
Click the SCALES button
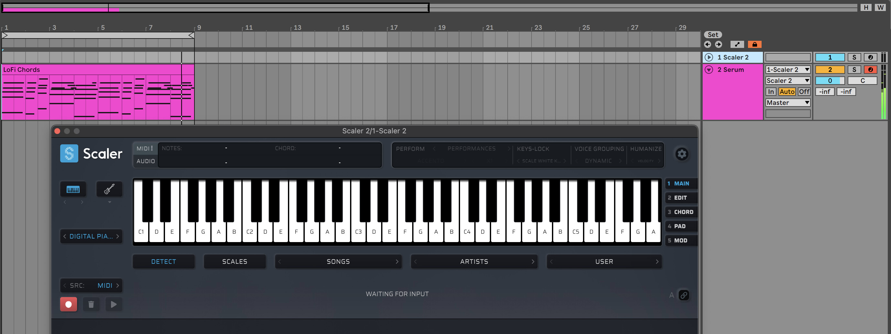point(235,262)
